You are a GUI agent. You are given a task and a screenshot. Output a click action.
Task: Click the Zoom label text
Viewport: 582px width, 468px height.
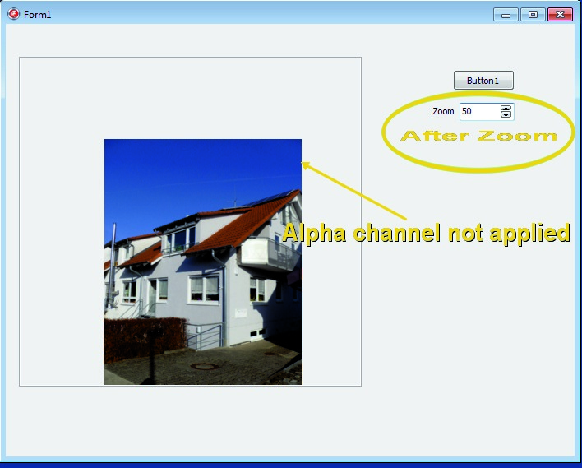[443, 111]
